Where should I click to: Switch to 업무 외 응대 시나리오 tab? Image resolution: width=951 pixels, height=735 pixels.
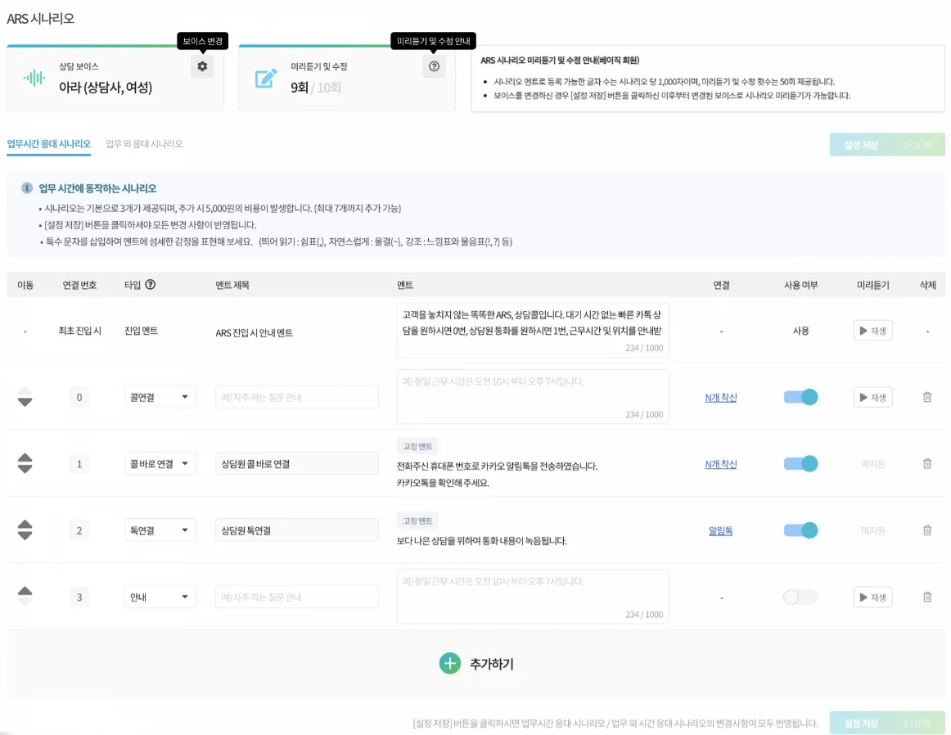point(144,144)
